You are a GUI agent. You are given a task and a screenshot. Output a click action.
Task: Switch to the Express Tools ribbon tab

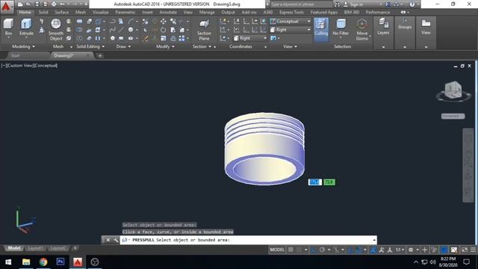tap(291, 12)
